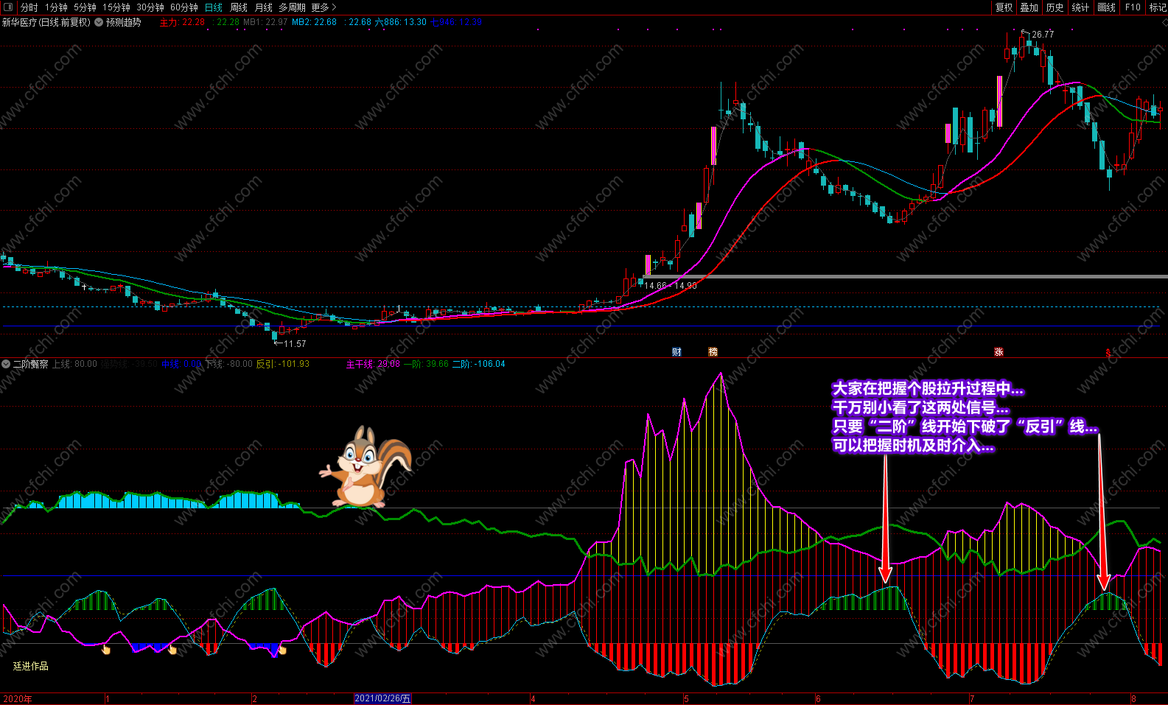Click the 统计 statistics button
Image resolution: width=1168 pixels, height=705 pixels.
1080,7
